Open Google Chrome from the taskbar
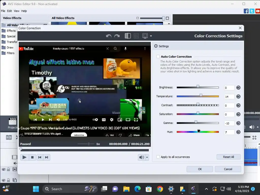This screenshot has height=195, width=260. coord(160,189)
